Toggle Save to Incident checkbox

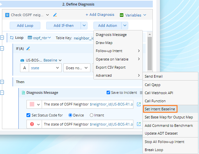(108, 93)
